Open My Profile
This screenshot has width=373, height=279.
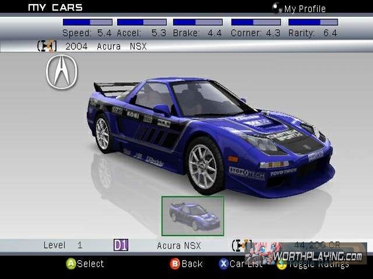[x=305, y=9]
